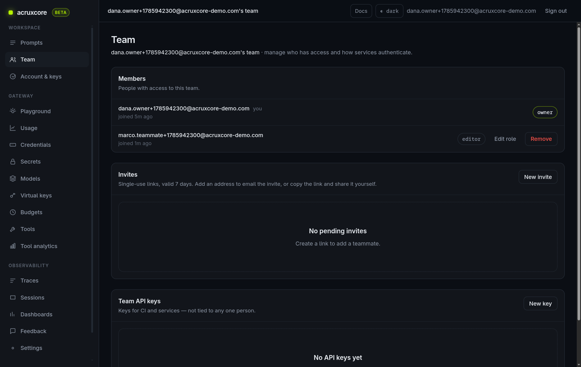This screenshot has height=367, width=581.
Task: Click the editor role badge
Action: [x=471, y=139]
